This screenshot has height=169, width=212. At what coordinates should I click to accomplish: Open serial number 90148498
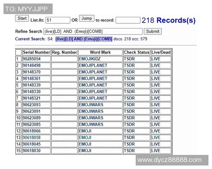[x=31, y=65]
